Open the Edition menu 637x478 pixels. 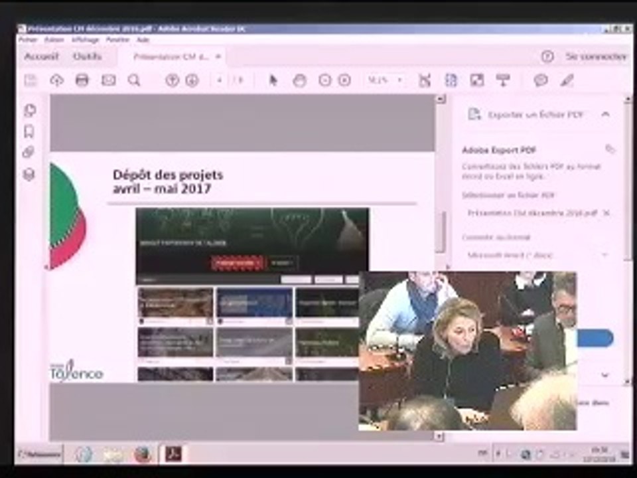coord(54,39)
